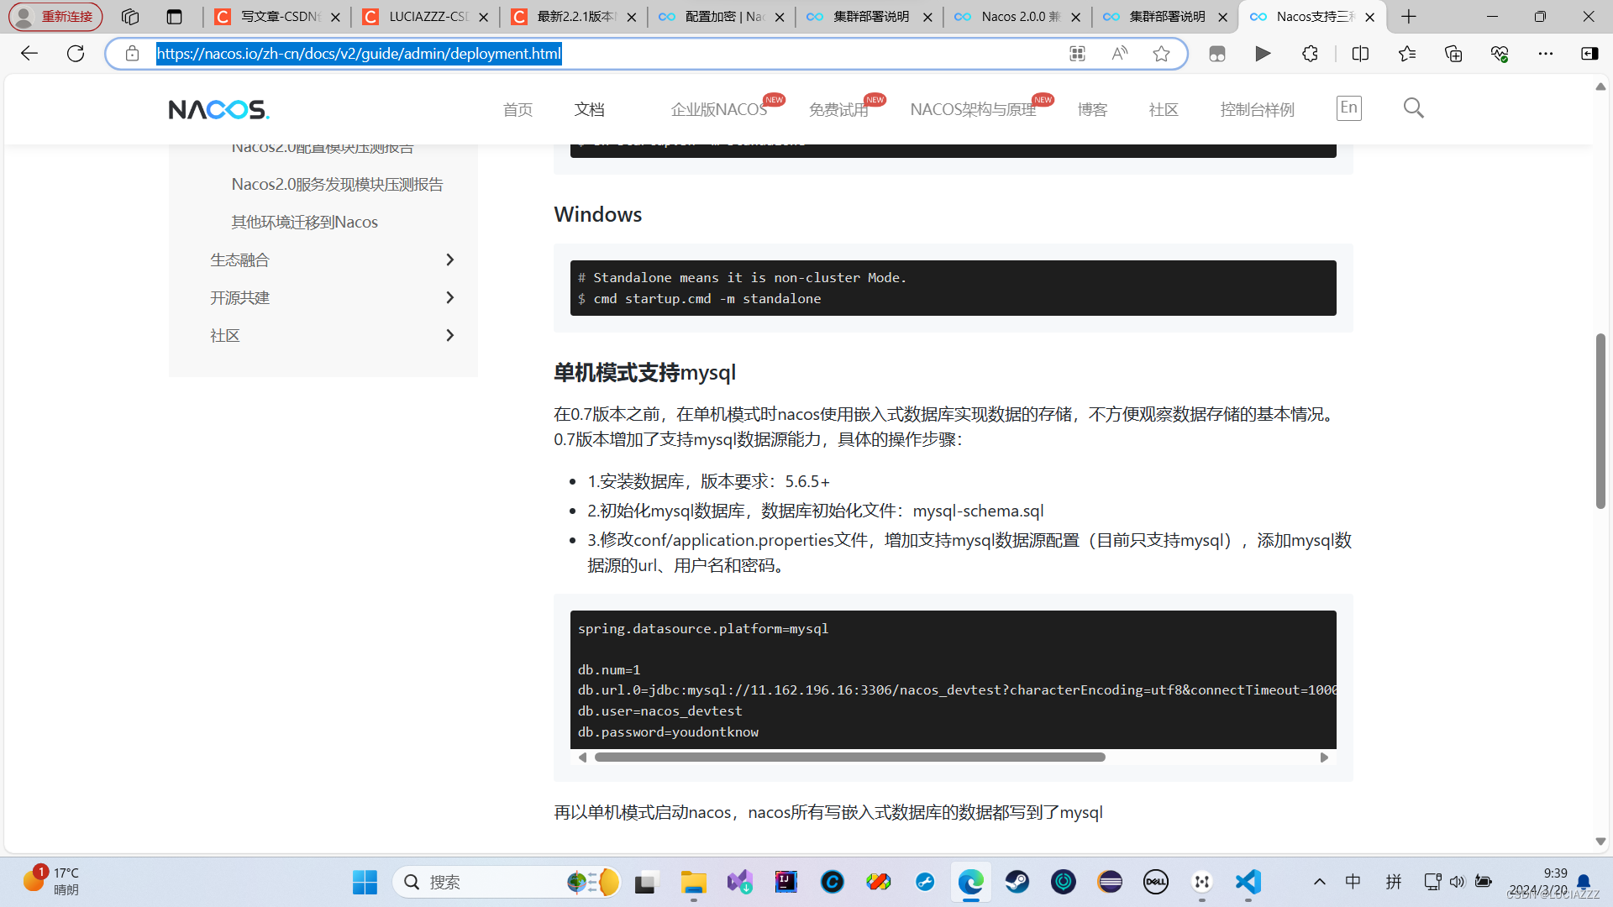Open 其他环境迁移到Nacos sidebar link

pyautogui.click(x=304, y=222)
